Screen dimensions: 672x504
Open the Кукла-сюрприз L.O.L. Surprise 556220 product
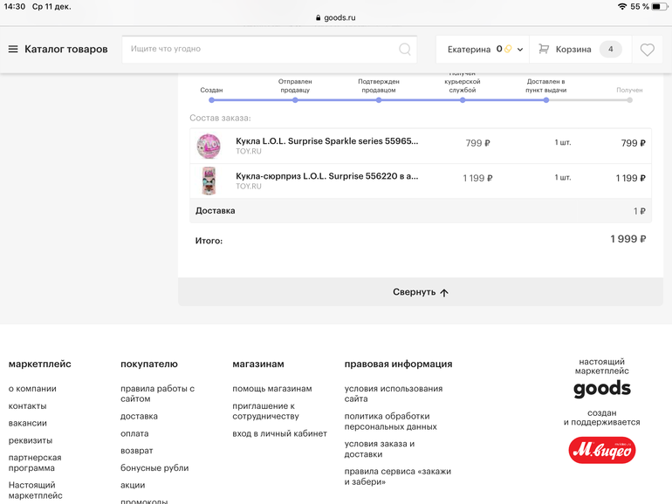pyautogui.click(x=326, y=176)
